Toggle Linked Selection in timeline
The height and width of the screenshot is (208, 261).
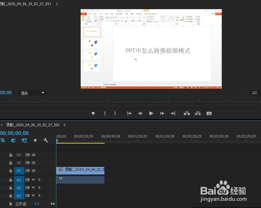(24, 140)
